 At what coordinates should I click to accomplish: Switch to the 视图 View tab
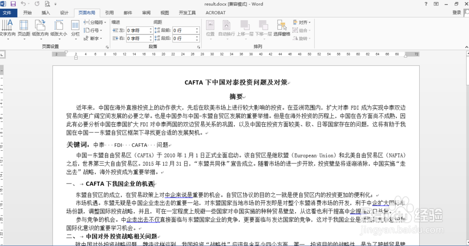click(165, 13)
